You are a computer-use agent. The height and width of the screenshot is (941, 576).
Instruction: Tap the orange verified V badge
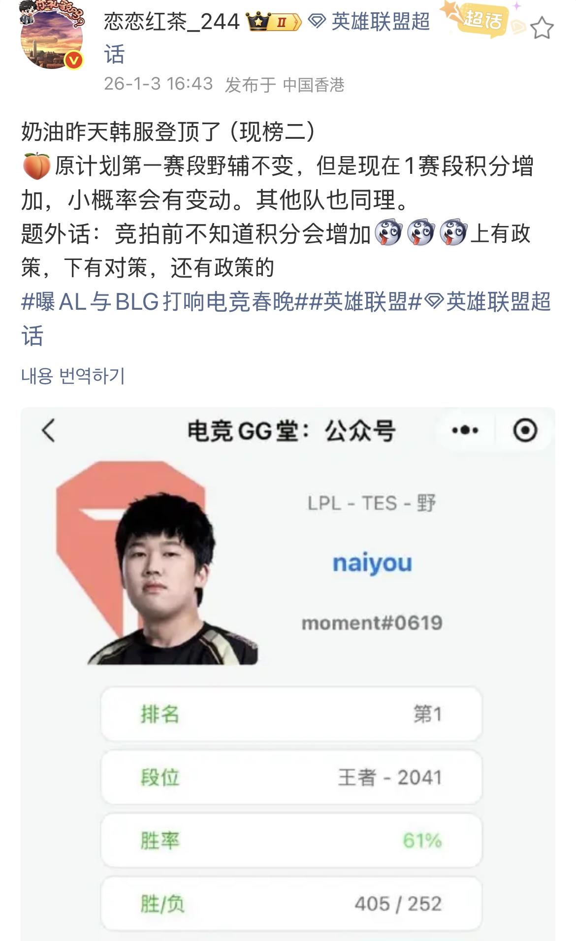point(74,60)
